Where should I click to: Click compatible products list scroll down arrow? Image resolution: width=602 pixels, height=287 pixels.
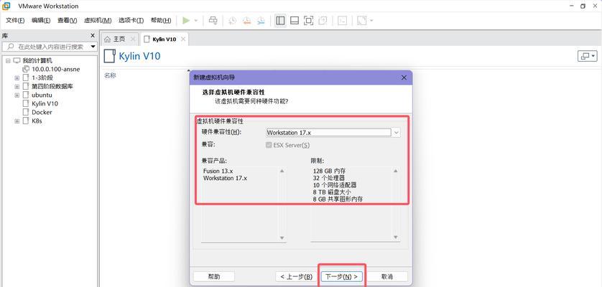282,237
